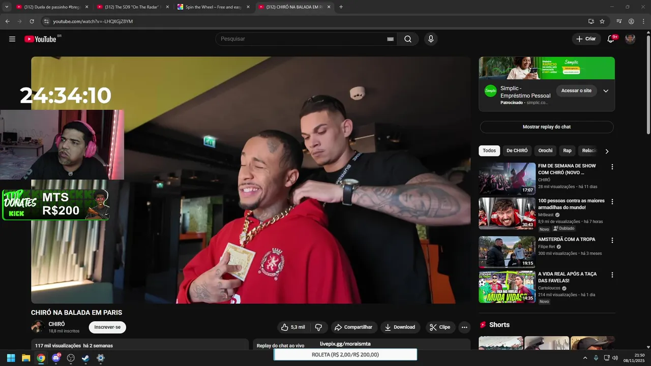The width and height of the screenshot is (651, 366).
Task: Open FIM DE SEMANA DE SHOW thumbnail
Action: tap(507, 178)
